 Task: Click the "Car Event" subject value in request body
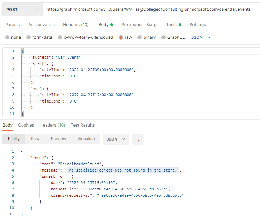(x=68, y=57)
